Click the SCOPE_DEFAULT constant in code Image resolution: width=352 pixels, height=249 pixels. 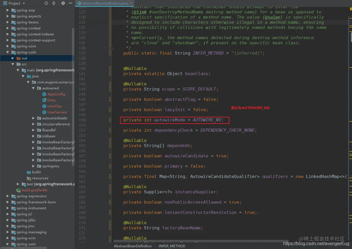pyautogui.click(x=199, y=89)
